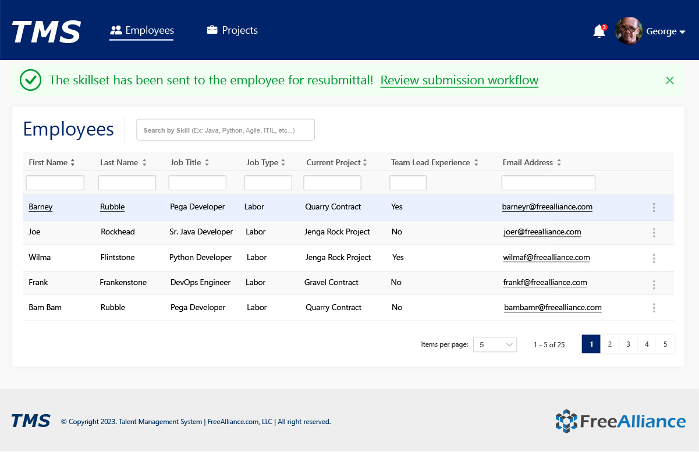Screen dimensions: 699x452
Task: Open barneyr@freealliance.com email link
Action: click(x=547, y=207)
